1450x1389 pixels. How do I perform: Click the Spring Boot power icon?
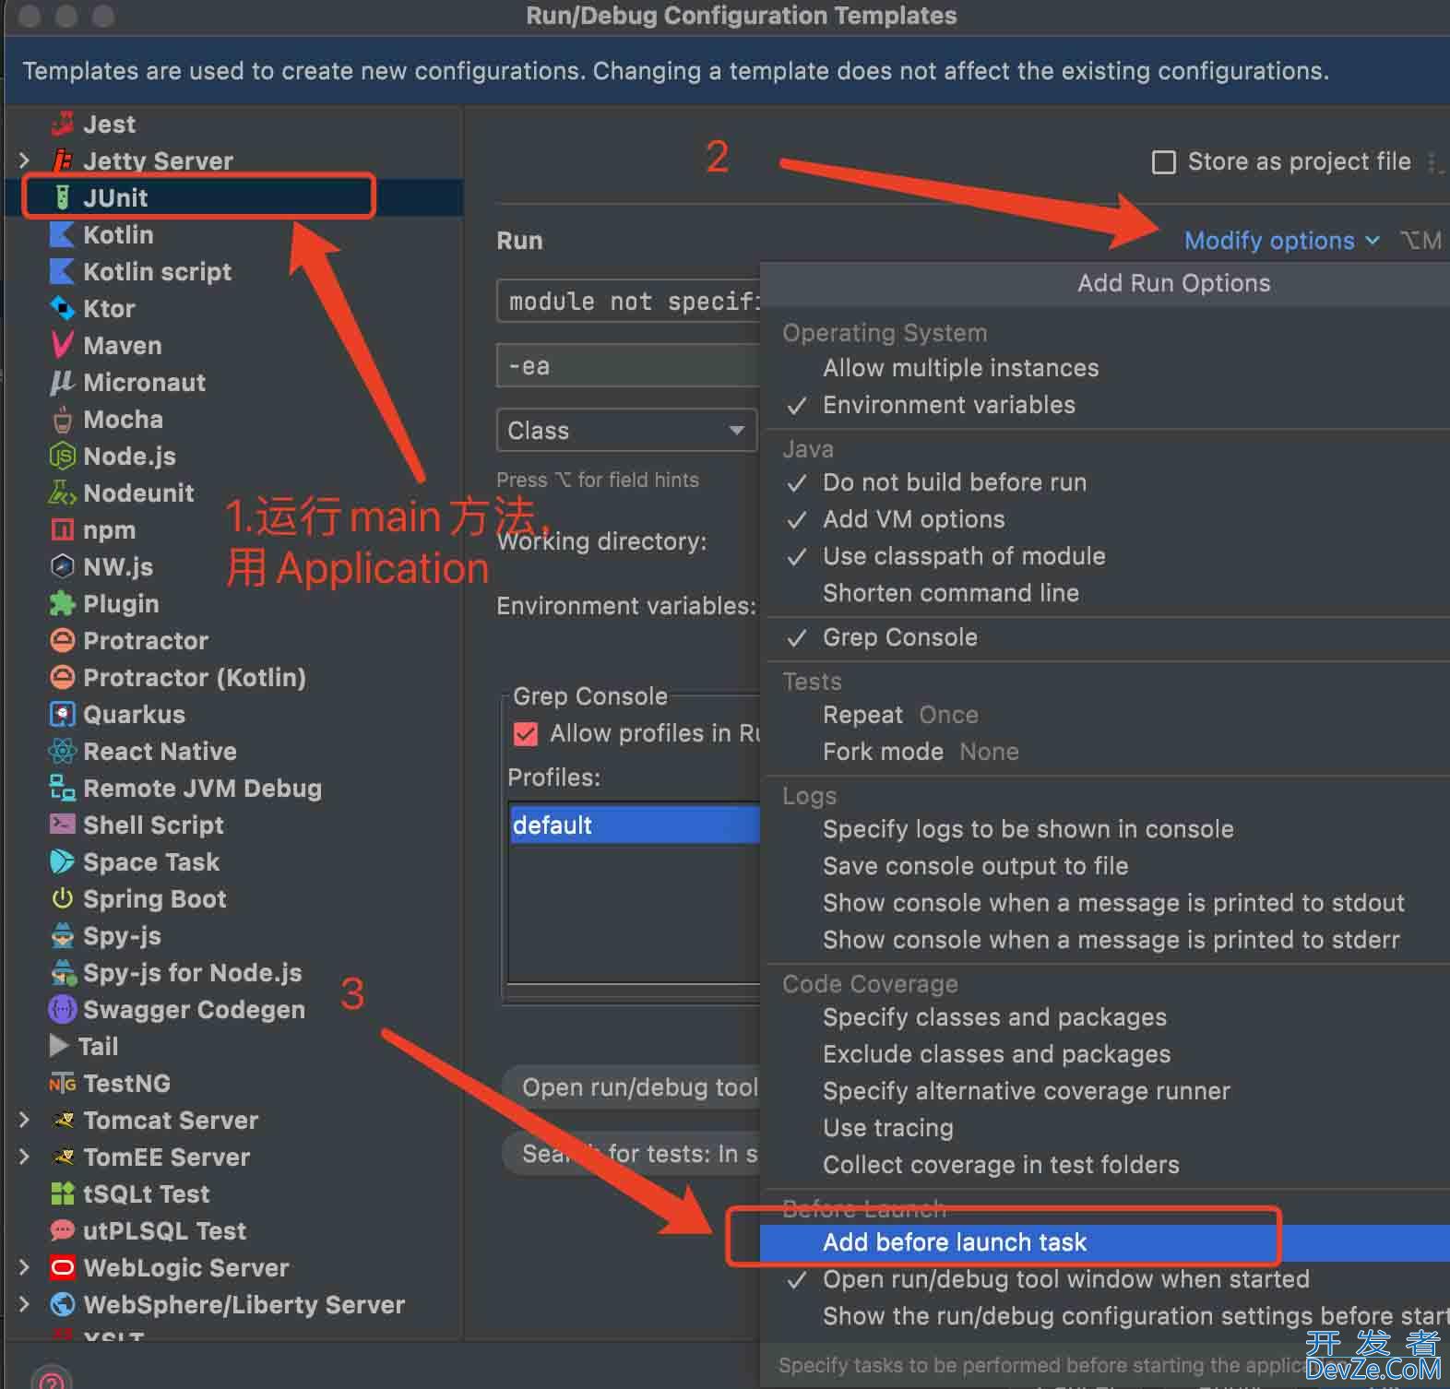(63, 898)
